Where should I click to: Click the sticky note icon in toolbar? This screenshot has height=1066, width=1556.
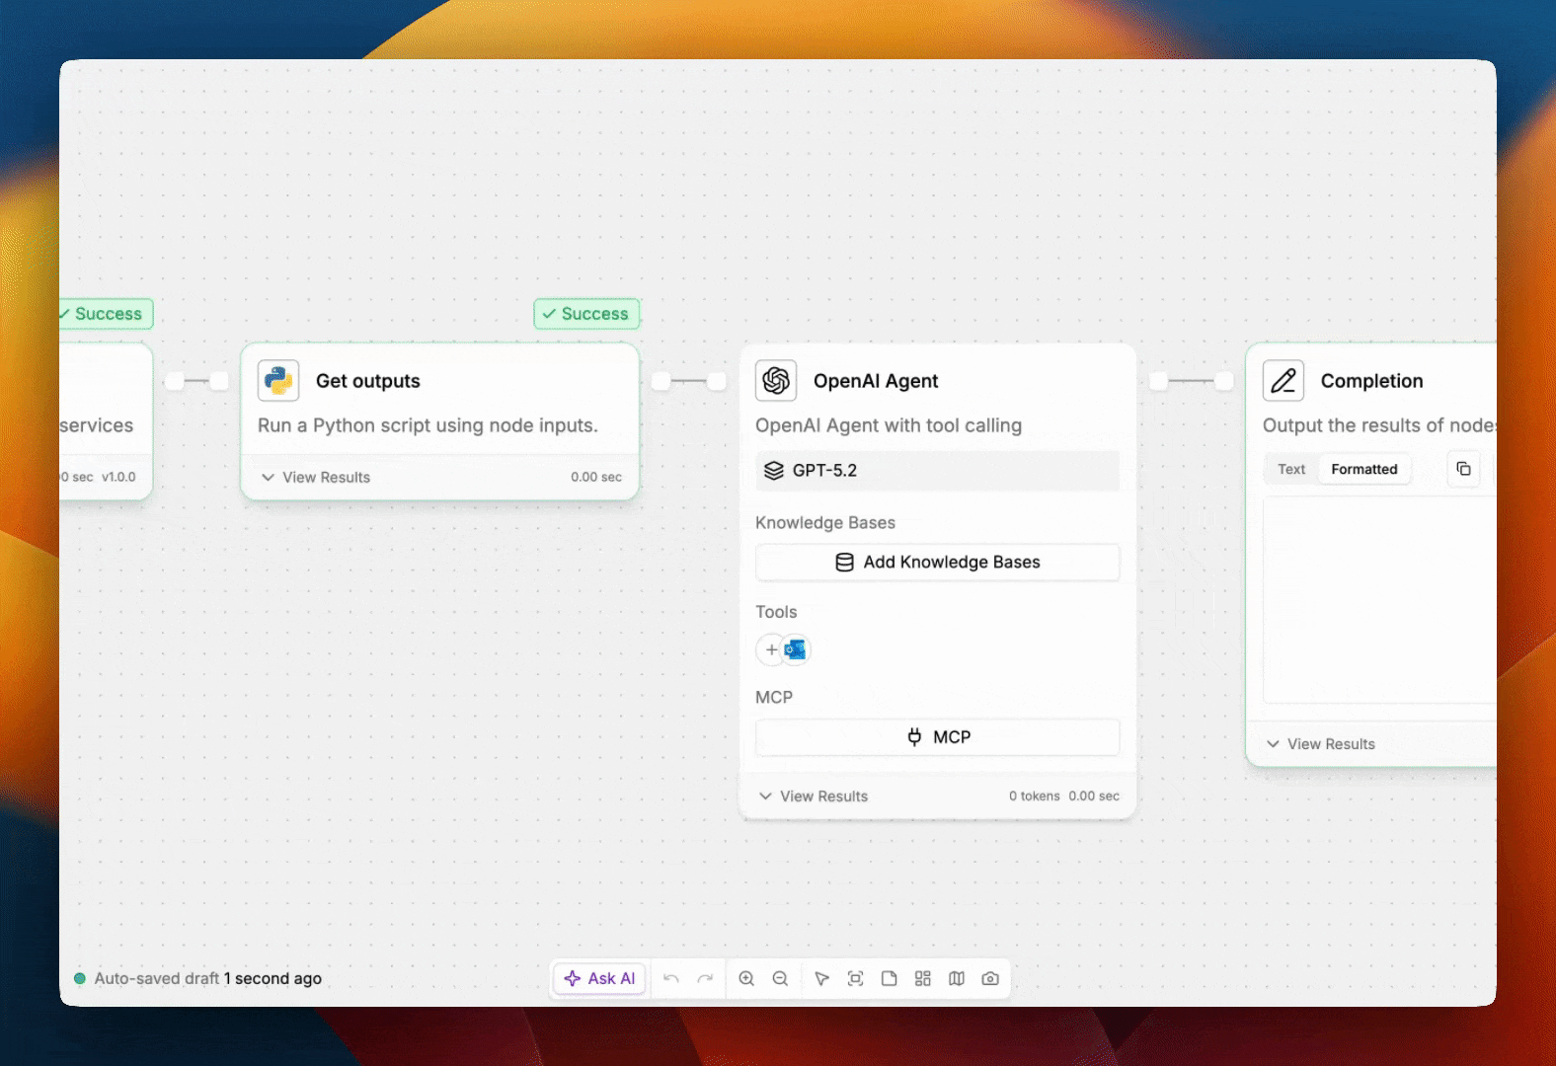click(x=889, y=978)
